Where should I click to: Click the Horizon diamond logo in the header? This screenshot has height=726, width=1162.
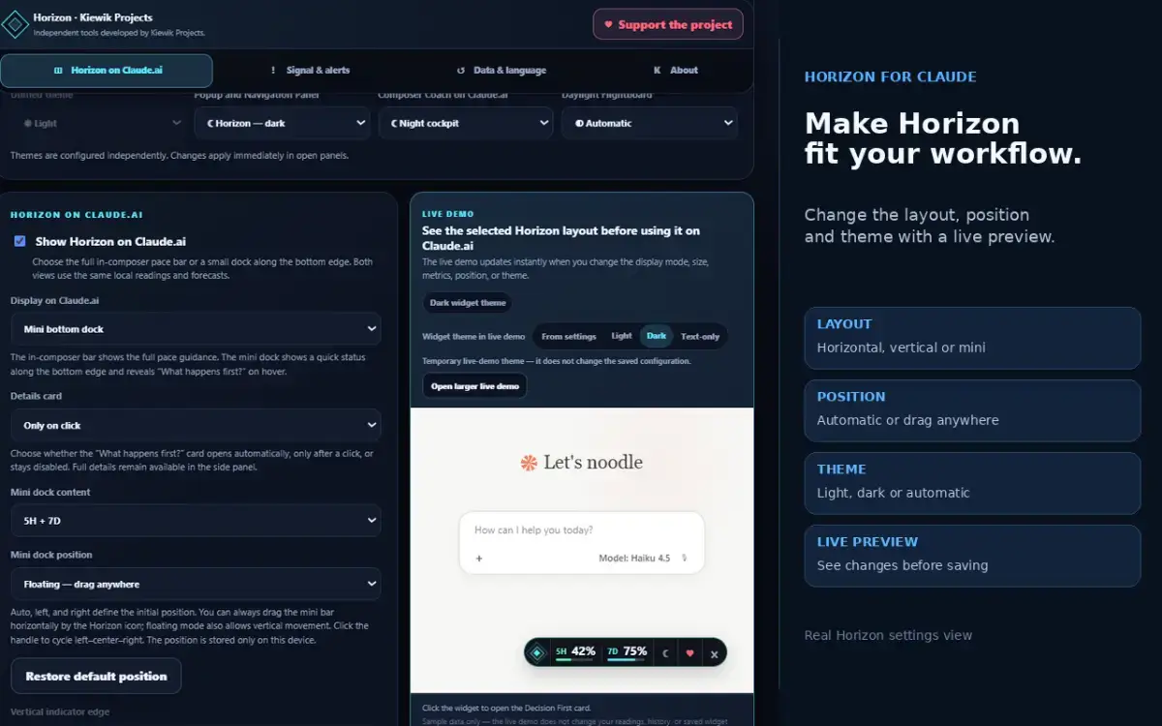click(x=15, y=24)
